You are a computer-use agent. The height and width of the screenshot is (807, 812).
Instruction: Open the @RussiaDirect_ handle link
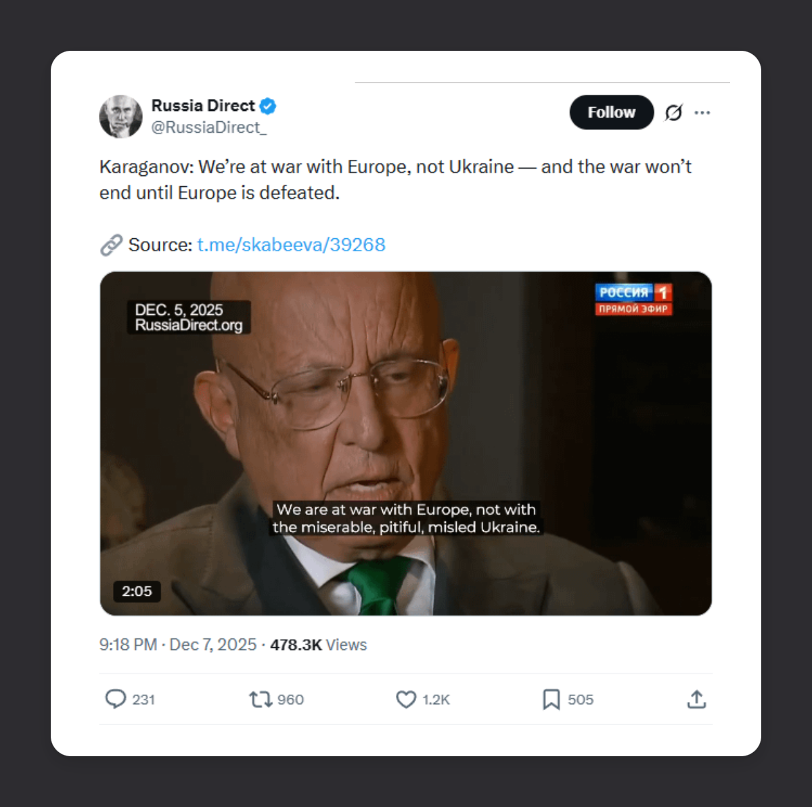pyautogui.click(x=208, y=127)
